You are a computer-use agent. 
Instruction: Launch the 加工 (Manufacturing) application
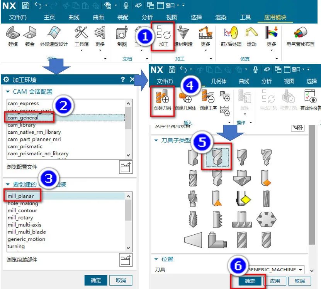click(163, 36)
